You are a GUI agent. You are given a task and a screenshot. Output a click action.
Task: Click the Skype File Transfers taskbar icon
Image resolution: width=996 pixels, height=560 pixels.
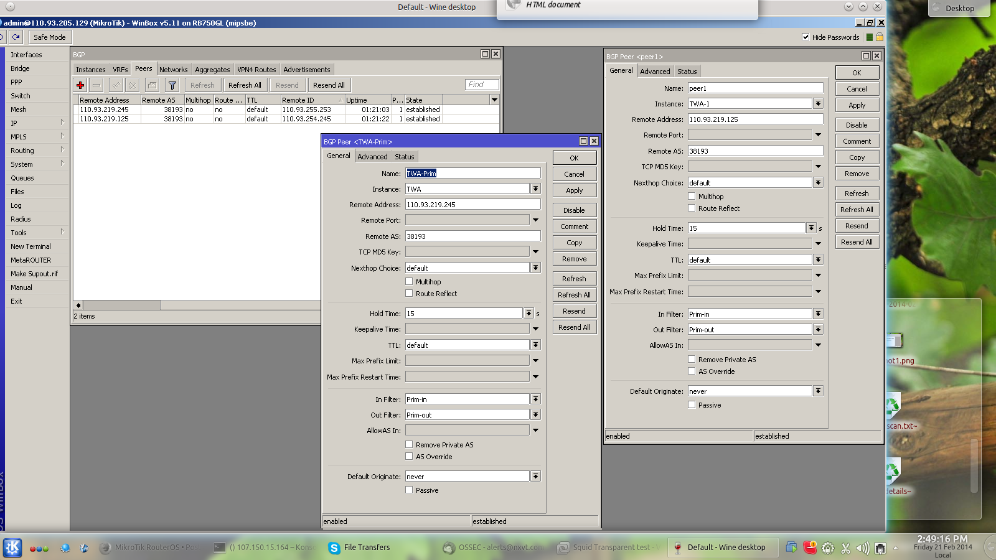[x=334, y=548]
